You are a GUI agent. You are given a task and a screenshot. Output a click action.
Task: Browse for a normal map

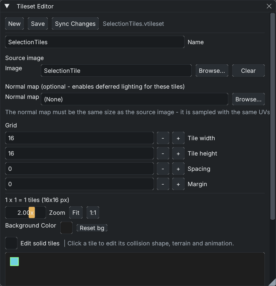coord(248,99)
